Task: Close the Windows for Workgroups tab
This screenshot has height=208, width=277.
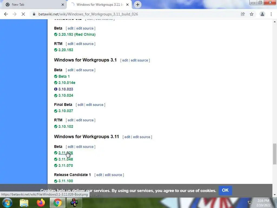Action: [127, 5]
